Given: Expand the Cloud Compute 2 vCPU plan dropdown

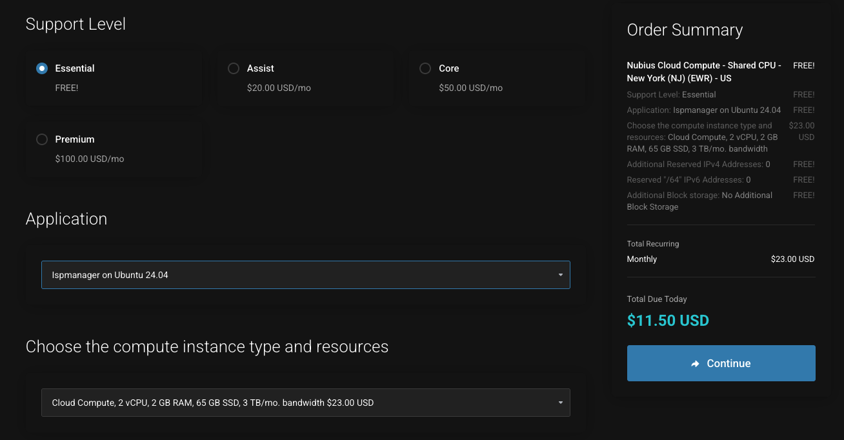Looking at the screenshot, I should (x=297, y=403).
